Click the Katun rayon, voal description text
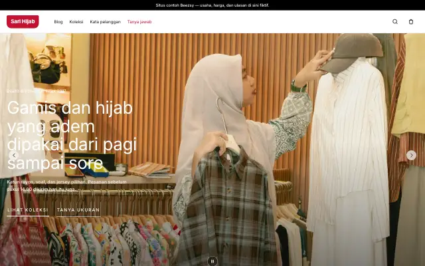Image resolution: width=425 pixels, height=266 pixels. coord(66,186)
